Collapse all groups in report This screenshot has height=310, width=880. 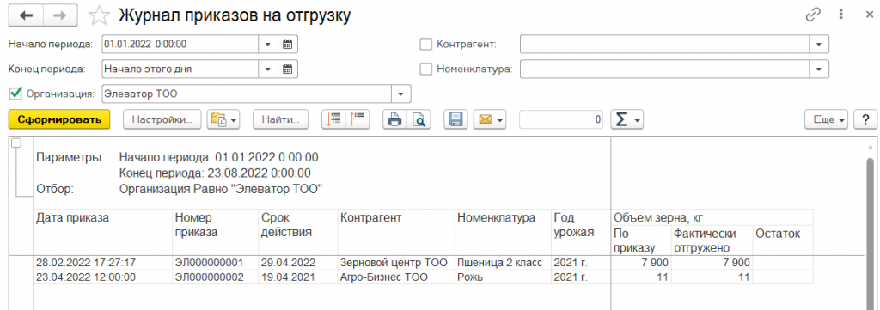point(357,119)
